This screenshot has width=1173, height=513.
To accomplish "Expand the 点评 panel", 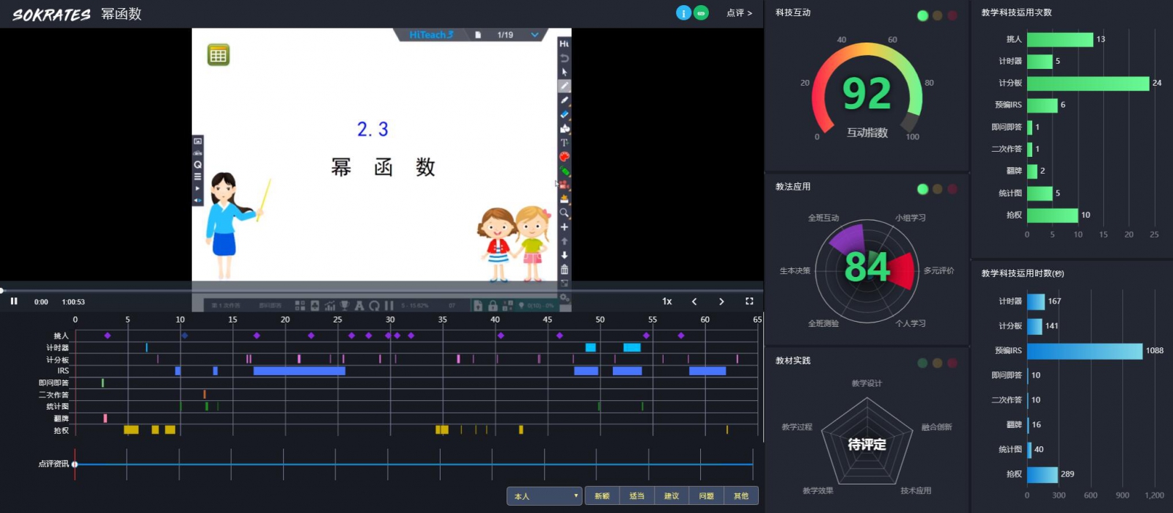I will tap(739, 13).
